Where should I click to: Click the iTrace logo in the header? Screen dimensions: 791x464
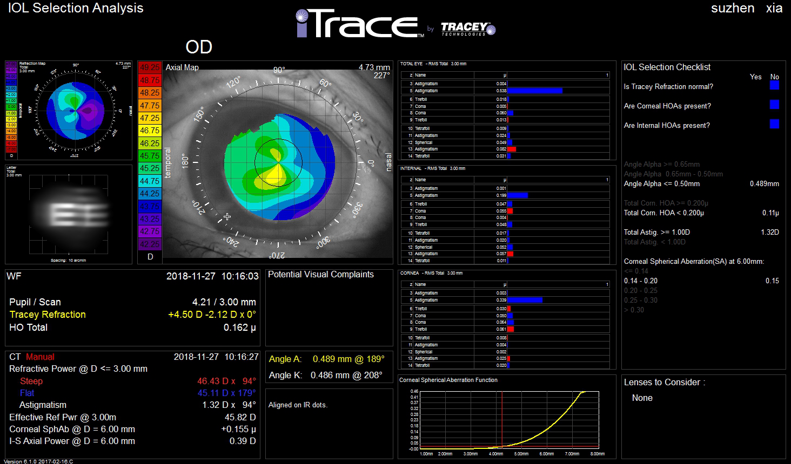(360, 24)
